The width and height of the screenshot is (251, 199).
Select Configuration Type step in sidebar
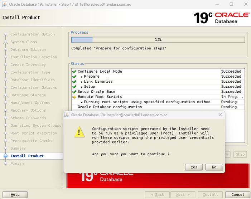(x=30, y=72)
